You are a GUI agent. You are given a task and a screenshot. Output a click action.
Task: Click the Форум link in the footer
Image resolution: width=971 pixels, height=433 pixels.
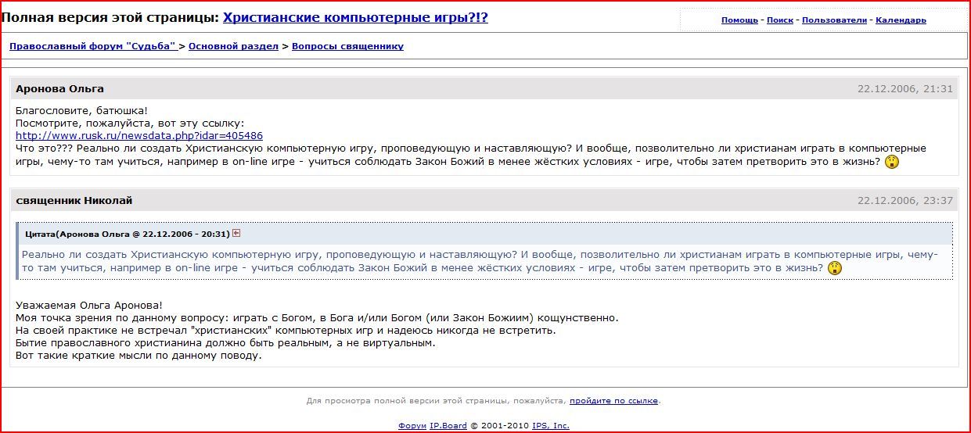412,426
